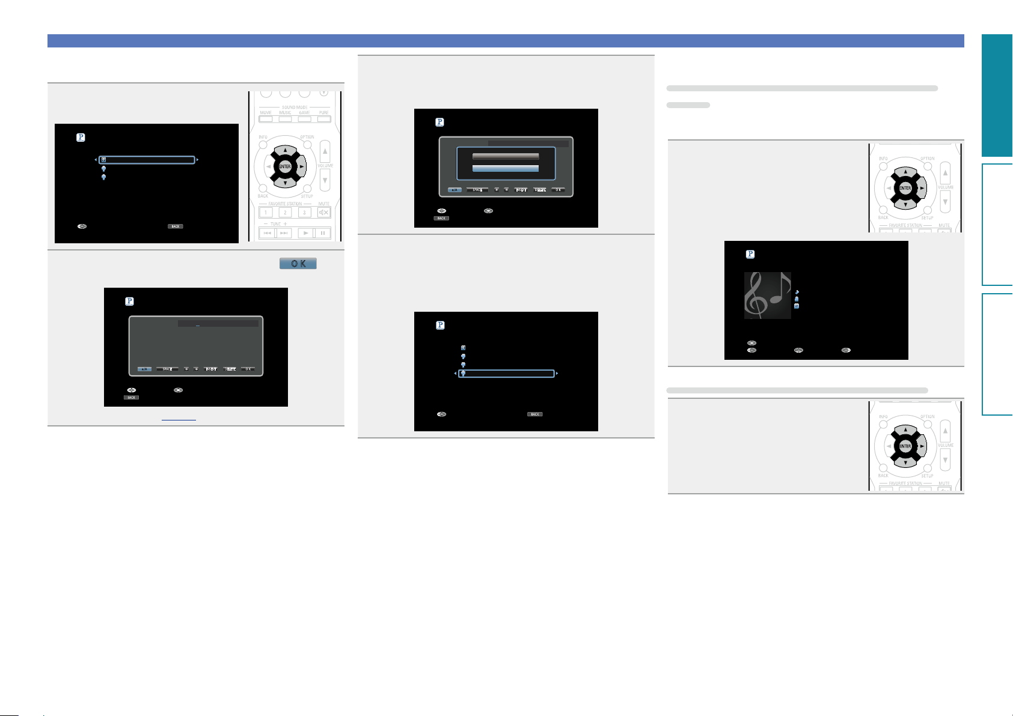Click a/A key on the keyboard screen with popup
Image resolution: width=1013 pixels, height=716 pixels.
click(454, 190)
